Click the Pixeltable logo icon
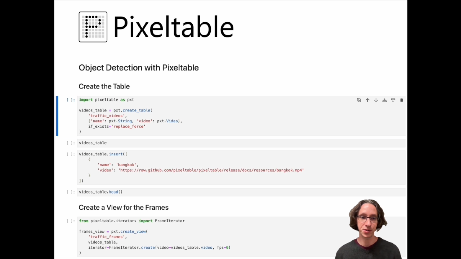Viewport: 461px width, 259px height. tap(93, 27)
